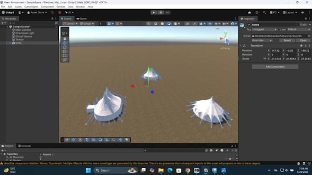Switch to the Game tab
Screen dimensions: 312x175
point(82,19)
